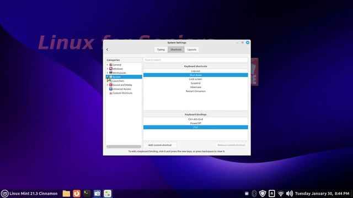Minimize the System Settings window
This screenshot has width=353, height=198.
pyautogui.click(x=237, y=42)
